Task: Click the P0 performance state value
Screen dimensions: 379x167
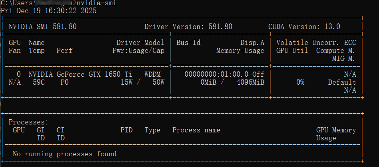Action: (x=65, y=82)
